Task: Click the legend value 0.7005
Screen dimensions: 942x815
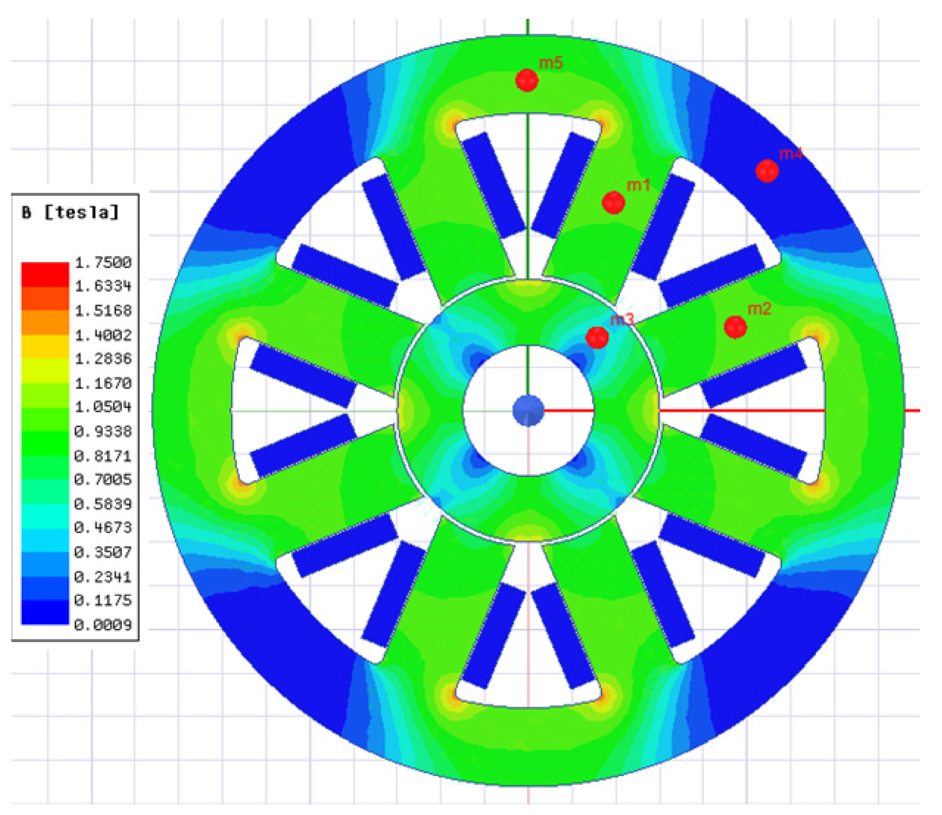Action: (x=103, y=479)
